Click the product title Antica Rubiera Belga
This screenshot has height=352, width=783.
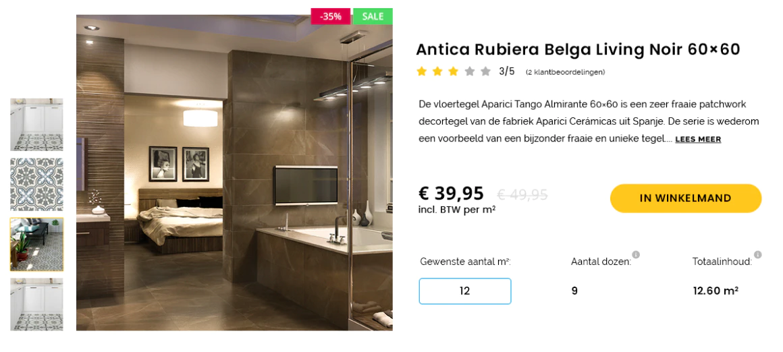pyautogui.click(x=578, y=49)
